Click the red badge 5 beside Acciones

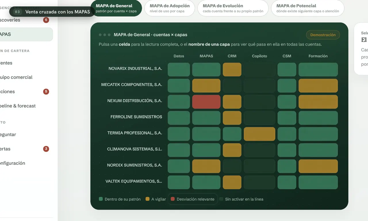pos(46,92)
